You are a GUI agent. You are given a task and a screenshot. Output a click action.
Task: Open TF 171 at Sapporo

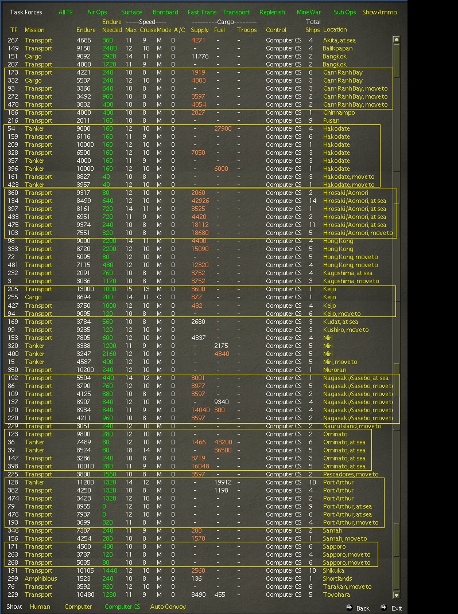pyautogui.click(x=198, y=546)
